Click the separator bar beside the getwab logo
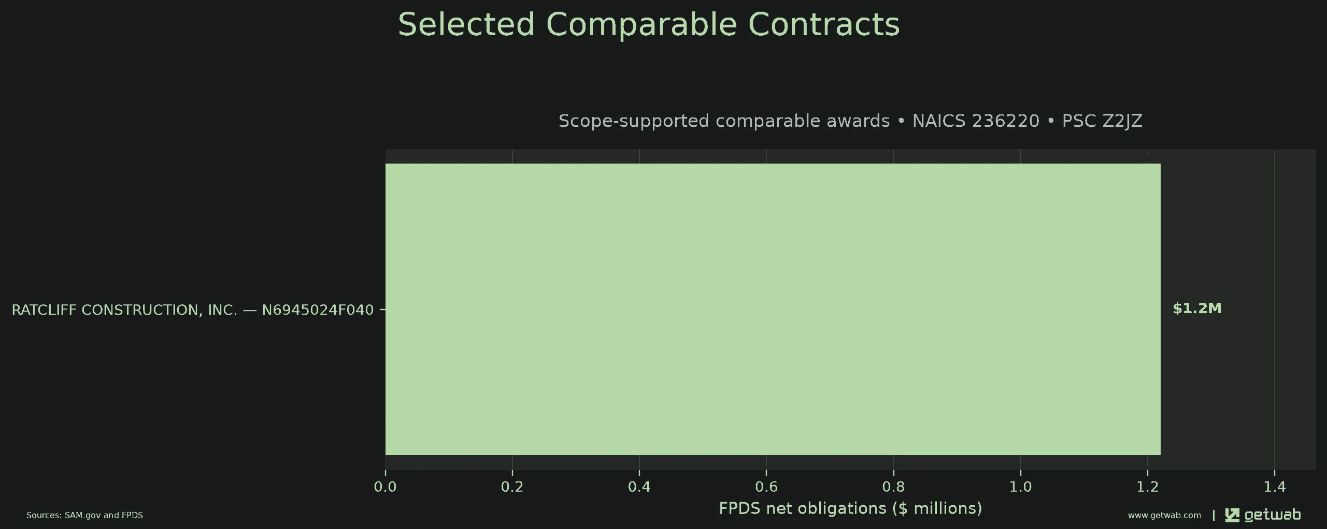The image size is (1327, 529). pos(1214,515)
